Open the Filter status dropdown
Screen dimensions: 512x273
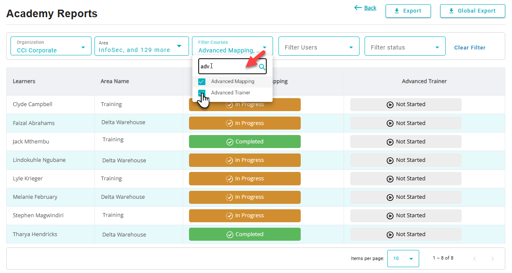coord(404,47)
